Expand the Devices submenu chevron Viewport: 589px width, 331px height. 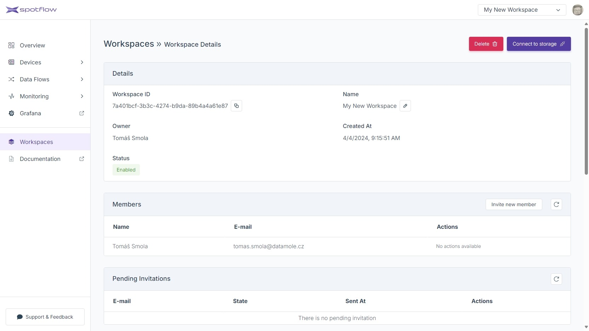[x=82, y=62]
